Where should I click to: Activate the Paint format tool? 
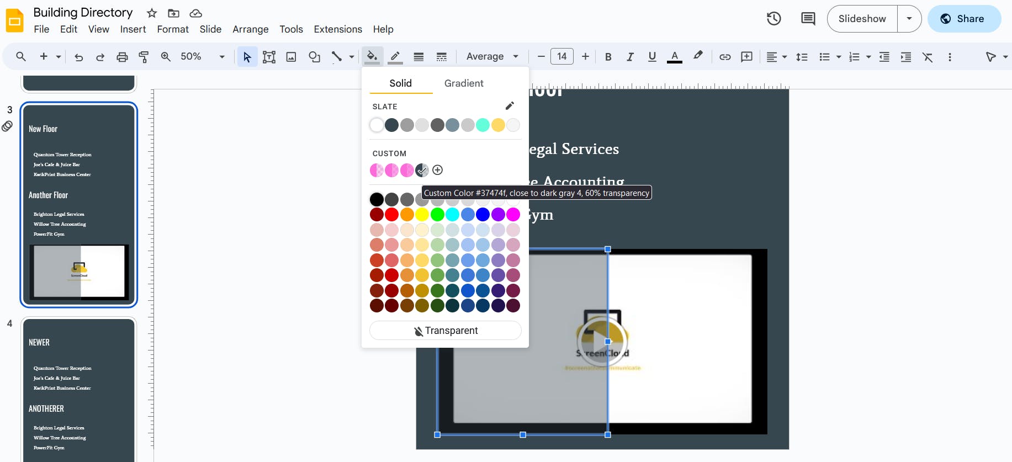click(x=144, y=56)
